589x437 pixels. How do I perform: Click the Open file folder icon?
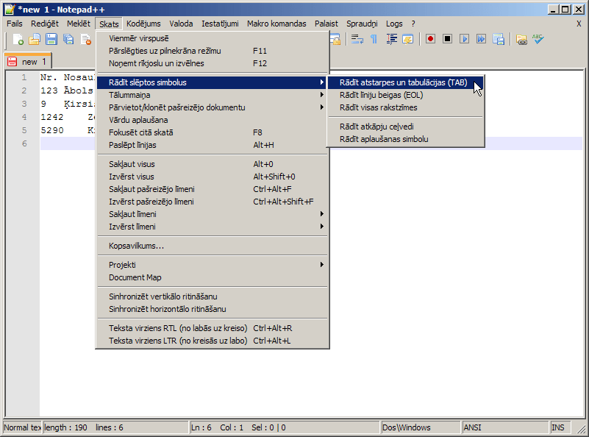[x=35, y=39]
